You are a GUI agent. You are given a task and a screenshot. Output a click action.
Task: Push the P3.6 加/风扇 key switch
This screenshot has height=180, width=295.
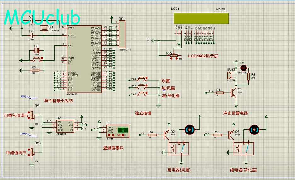142,86
